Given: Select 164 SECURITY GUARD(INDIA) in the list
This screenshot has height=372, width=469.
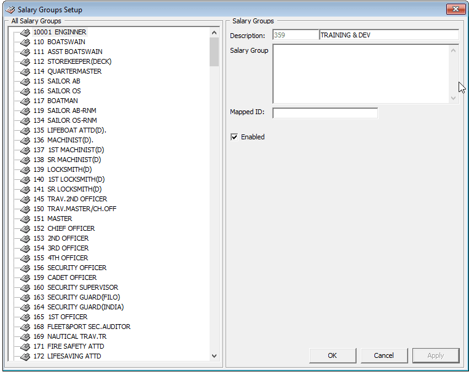Looking at the screenshot, I should (x=78, y=308).
